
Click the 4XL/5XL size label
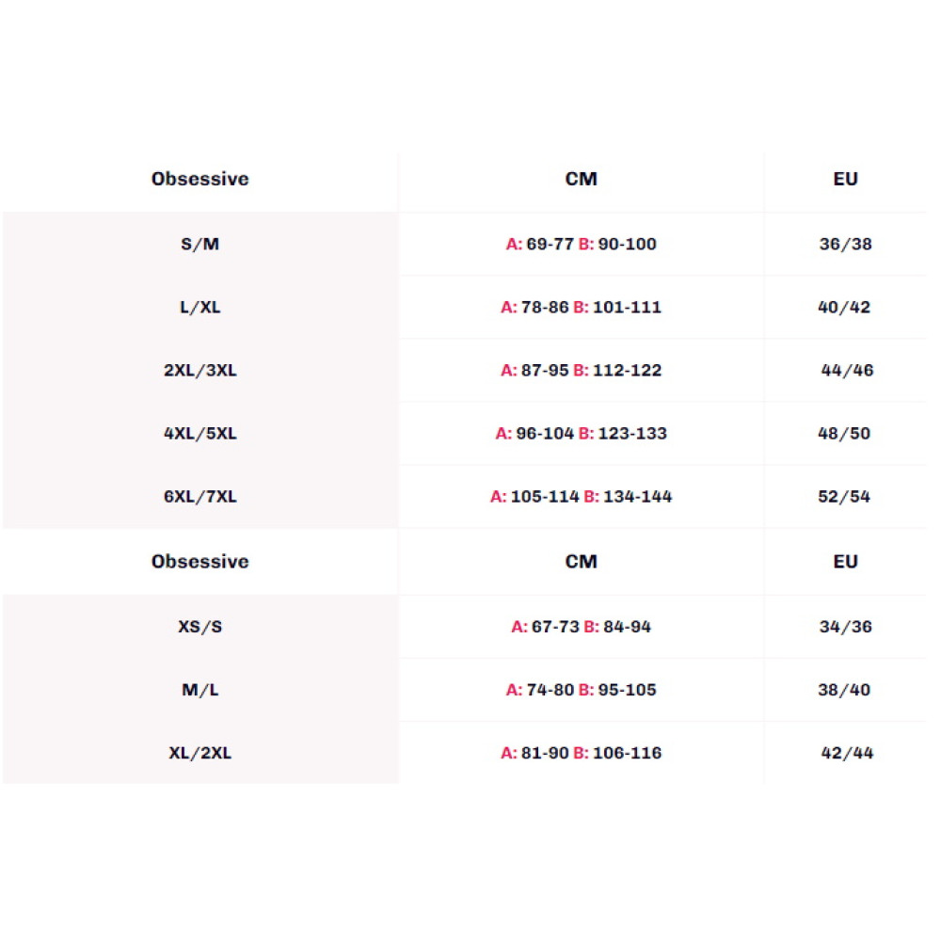coord(199,433)
